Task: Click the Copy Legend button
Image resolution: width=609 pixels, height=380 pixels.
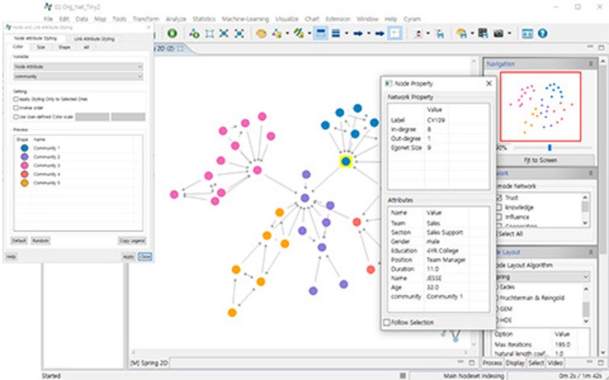Action: 130,240
